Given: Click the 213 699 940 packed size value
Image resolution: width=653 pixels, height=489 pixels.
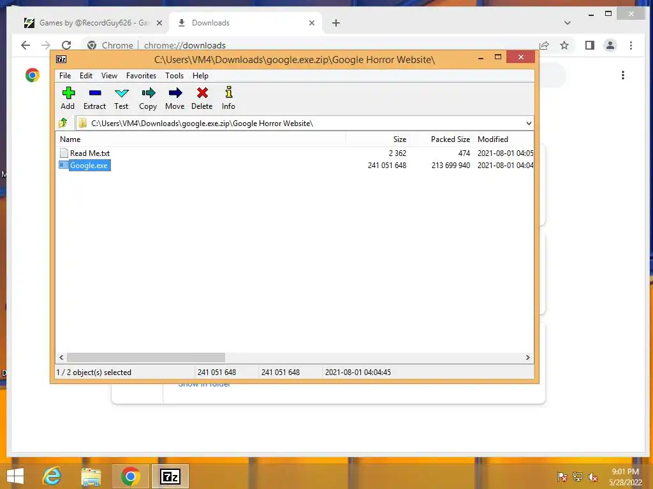Looking at the screenshot, I should pyautogui.click(x=451, y=166).
